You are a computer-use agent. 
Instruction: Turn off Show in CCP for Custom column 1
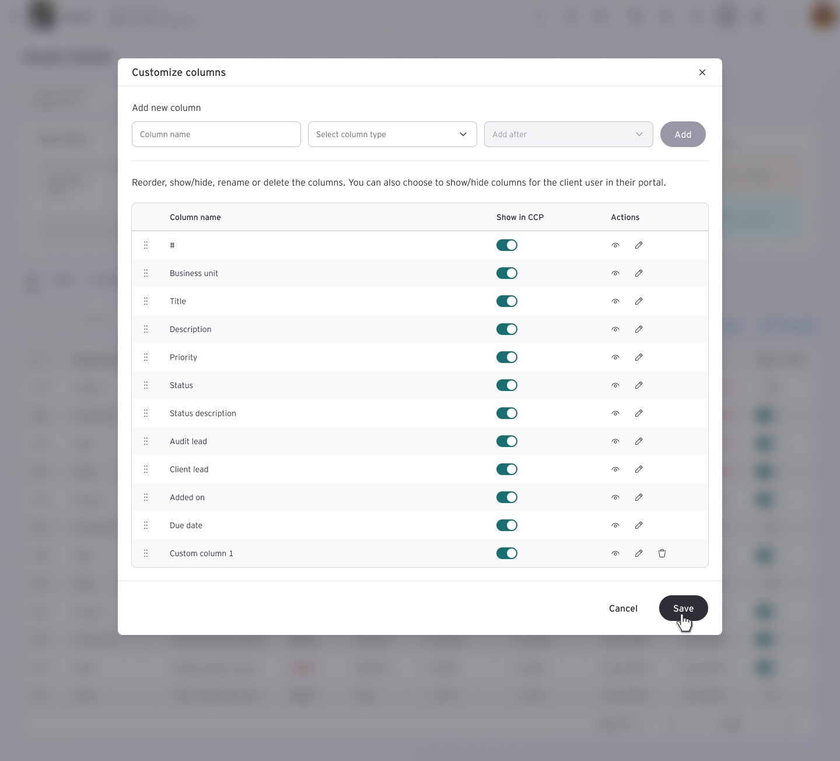506,553
